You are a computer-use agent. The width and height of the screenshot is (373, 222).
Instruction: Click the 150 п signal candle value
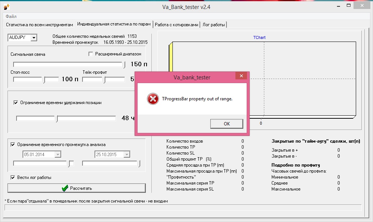[x=139, y=64]
